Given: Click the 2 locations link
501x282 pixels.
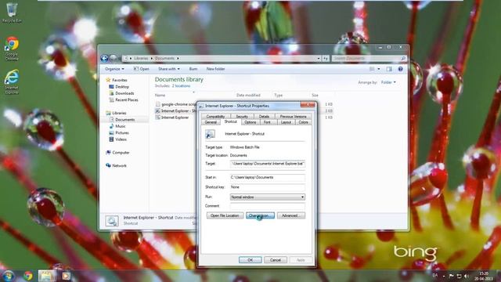Looking at the screenshot, I should click(x=181, y=86).
